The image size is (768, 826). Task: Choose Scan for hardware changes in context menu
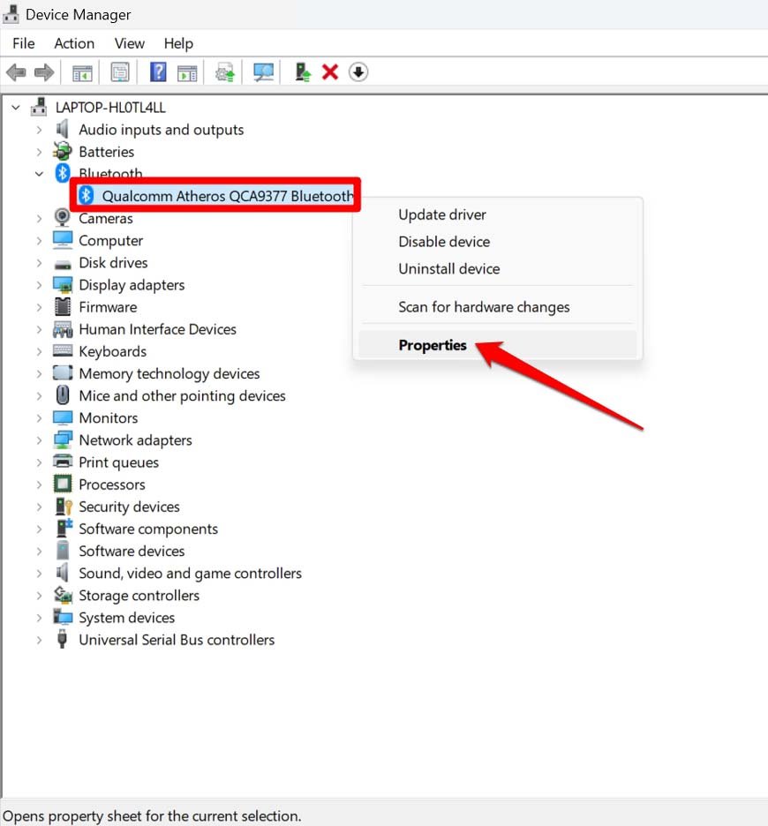click(x=498, y=306)
